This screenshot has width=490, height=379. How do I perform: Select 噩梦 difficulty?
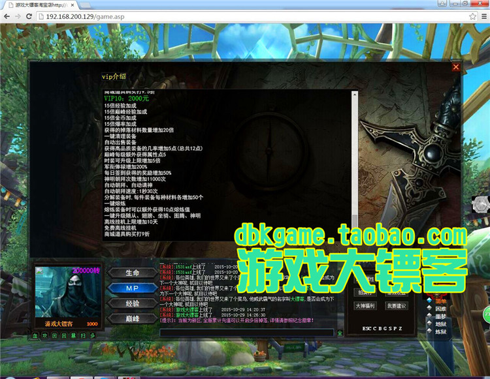click(x=440, y=316)
